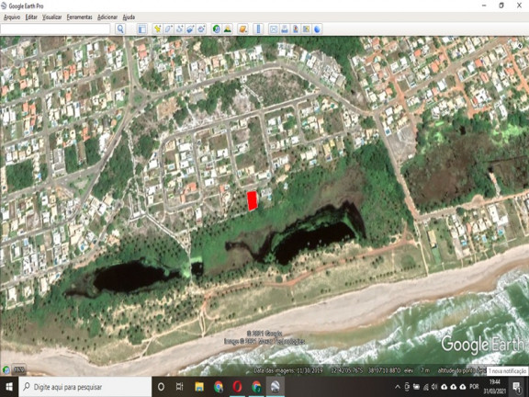Click the volume speaker tray icon
The height and width of the screenshot is (397, 529).
pos(434,387)
